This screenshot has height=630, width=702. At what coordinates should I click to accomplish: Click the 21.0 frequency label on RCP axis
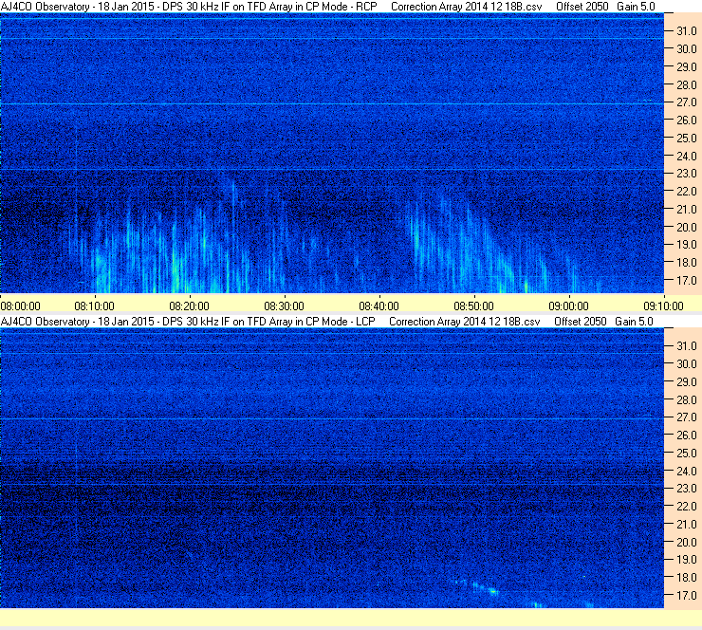tap(686, 209)
